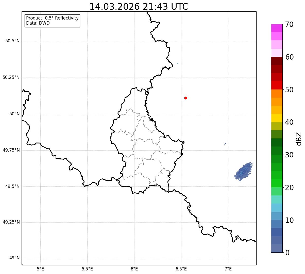Click the 7°E longitude tick label
This screenshot has height=274, width=305.
pos(228,268)
